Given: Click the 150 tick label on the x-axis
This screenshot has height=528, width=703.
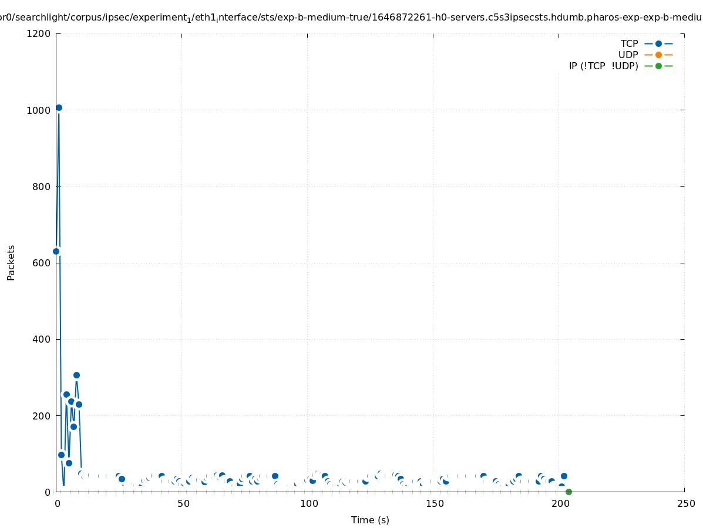Looking at the screenshot, I should coord(434,503).
